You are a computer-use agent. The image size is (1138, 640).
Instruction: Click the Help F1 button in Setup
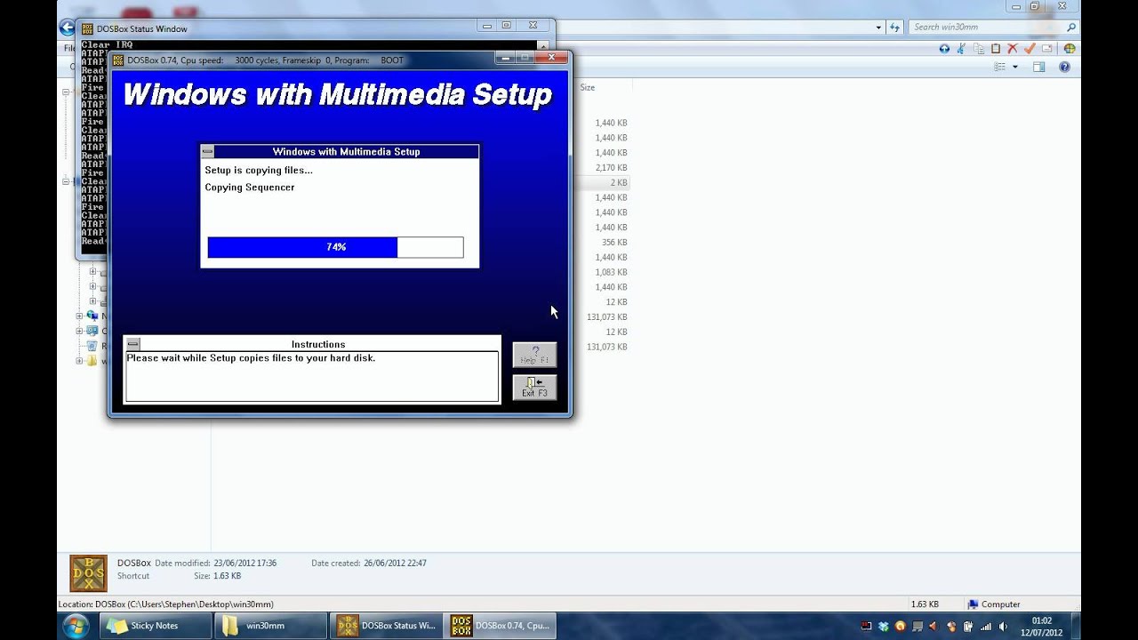tap(534, 355)
